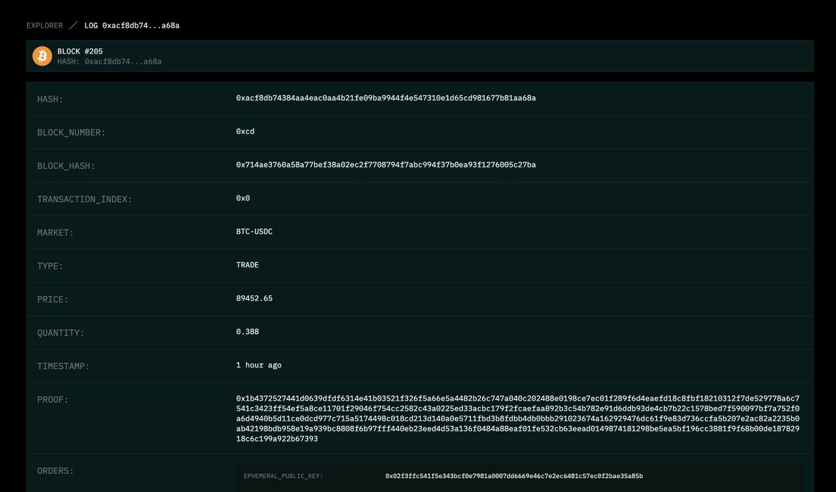The height and width of the screenshot is (492, 836).
Task: Click the QUANTITY: field label
Action: [61, 333]
